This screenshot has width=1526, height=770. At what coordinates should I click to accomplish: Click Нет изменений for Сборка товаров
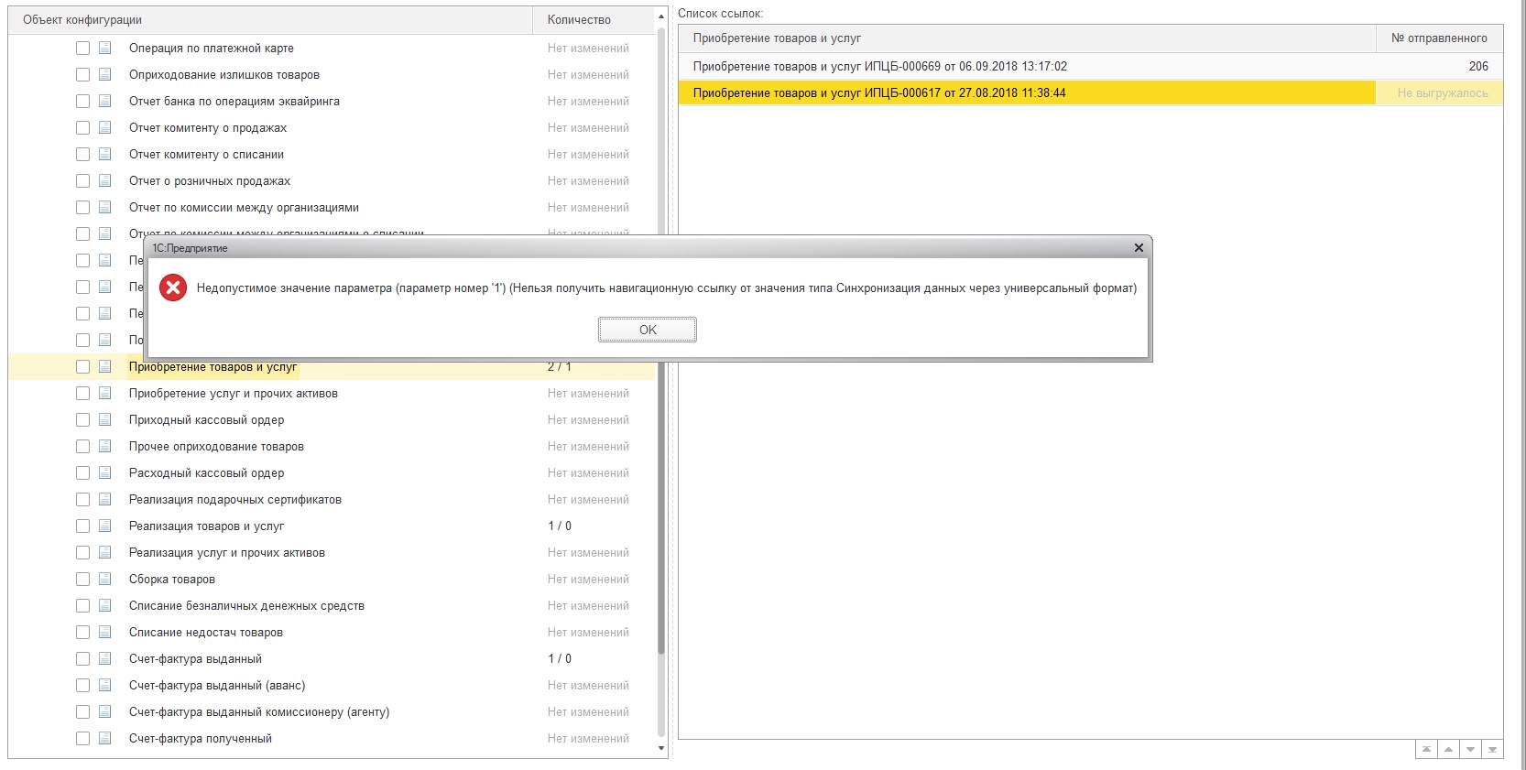(x=588, y=579)
